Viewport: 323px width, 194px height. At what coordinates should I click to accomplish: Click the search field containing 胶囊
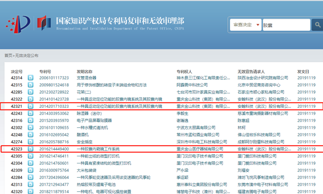pos(286,25)
